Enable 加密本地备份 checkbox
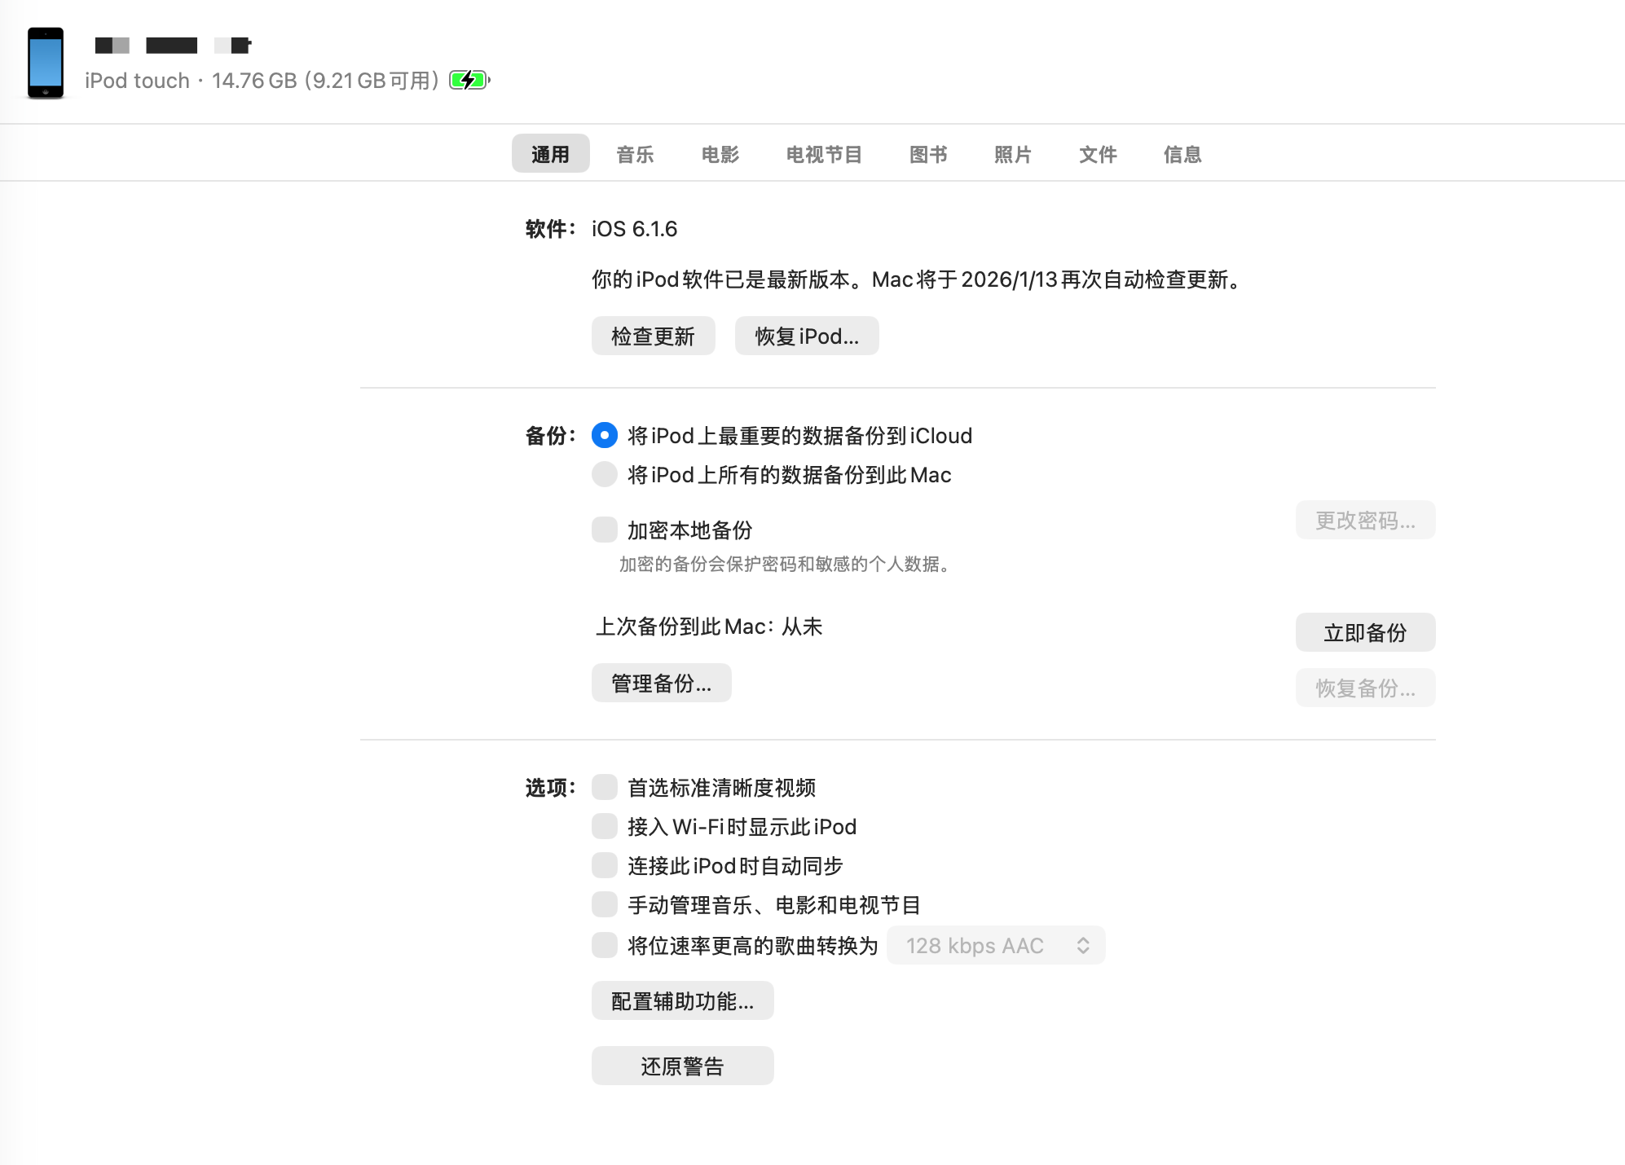Image resolution: width=1625 pixels, height=1165 pixels. click(x=604, y=530)
